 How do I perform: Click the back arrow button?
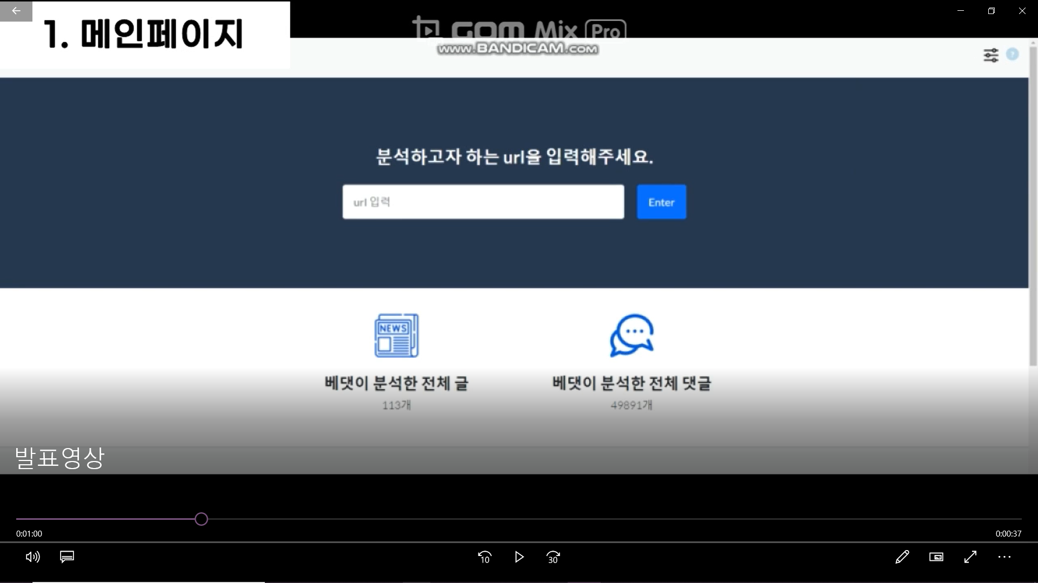pyautogui.click(x=16, y=11)
